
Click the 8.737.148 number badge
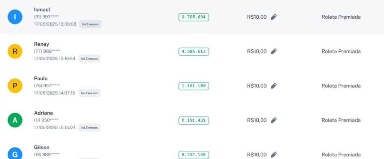pos(193,154)
